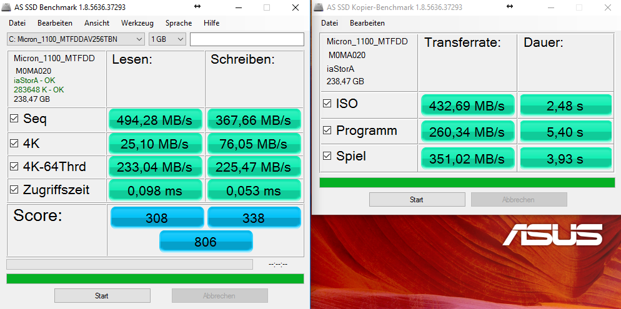
Task: Toggle the 4K test checkbox
Action: coord(14,143)
